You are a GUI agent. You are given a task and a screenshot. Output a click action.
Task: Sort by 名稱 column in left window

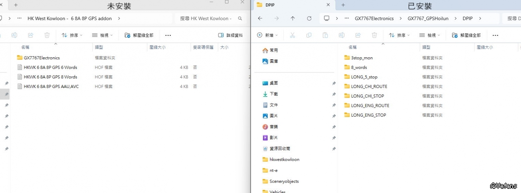(25, 47)
